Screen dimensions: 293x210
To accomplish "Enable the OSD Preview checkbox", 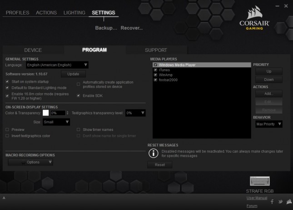I will pyautogui.click(x=7, y=130).
